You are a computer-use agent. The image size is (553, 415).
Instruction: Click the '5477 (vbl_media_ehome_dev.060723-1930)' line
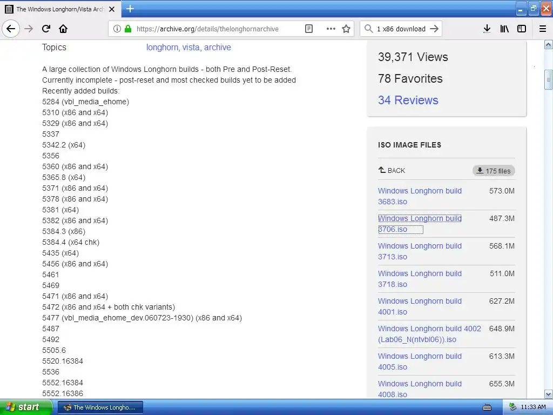tap(142, 318)
